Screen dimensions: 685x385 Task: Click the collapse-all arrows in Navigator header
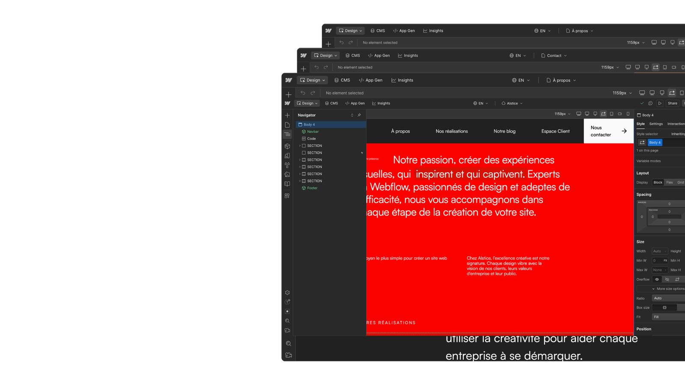352,115
